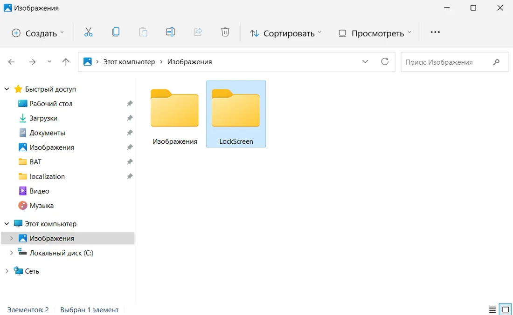Image resolution: width=513 pixels, height=315 pixels.
Task: Open the Просмотреть menu
Action: tap(375, 33)
